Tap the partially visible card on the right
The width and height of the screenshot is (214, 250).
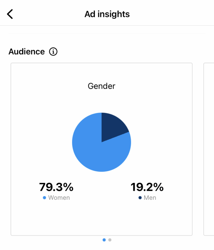[x=209, y=147]
